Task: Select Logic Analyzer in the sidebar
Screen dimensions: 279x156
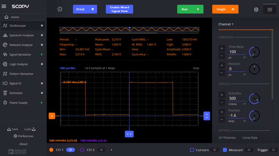Action: [23, 64]
